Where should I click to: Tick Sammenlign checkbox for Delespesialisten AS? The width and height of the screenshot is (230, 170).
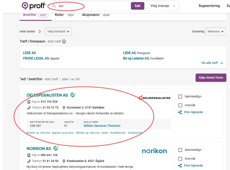(180, 96)
